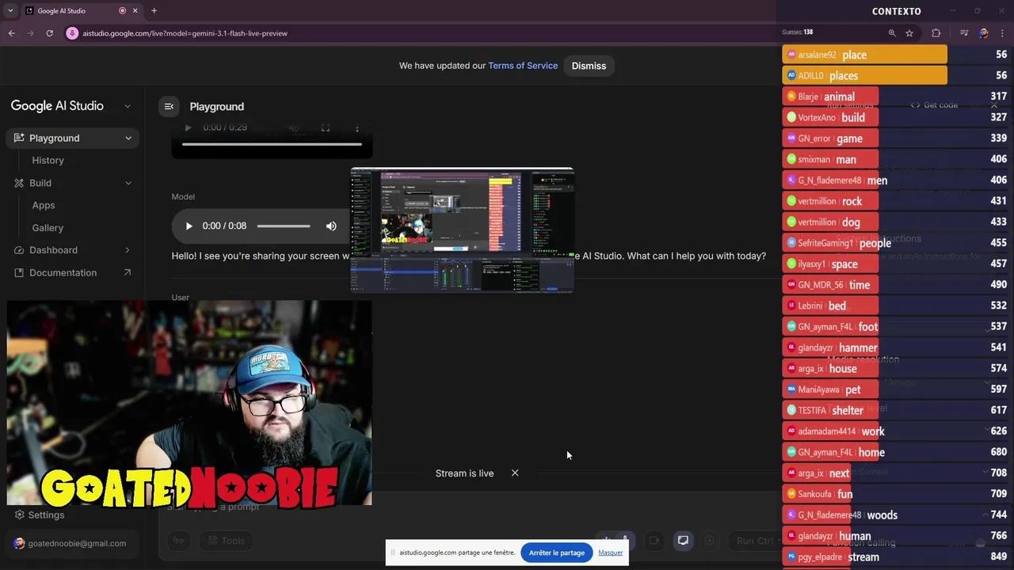Open the Terms of Service link
Image resolution: width=1014 pixels, height=570 pixels.
click(x=523, y=66)
